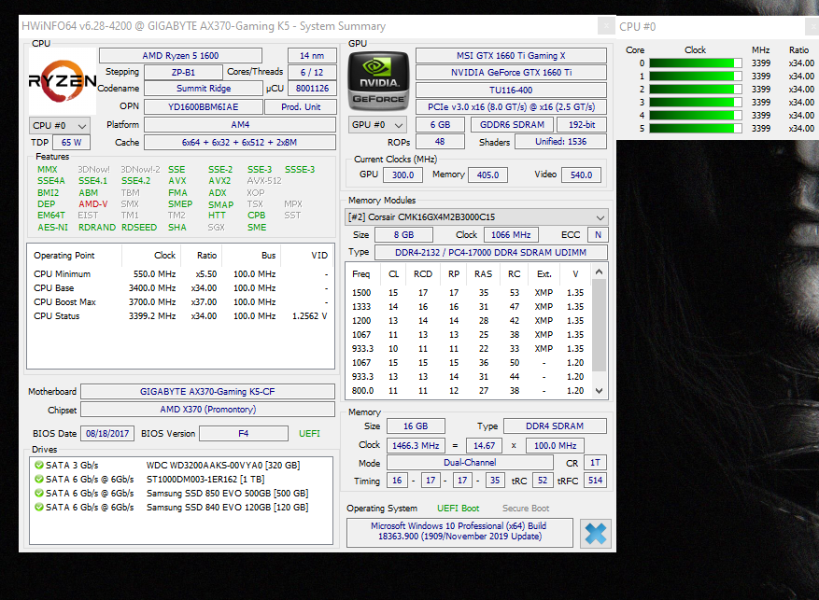Click the AMD X370 (Promontory) chipset field
Image resolution: width=819 pixels, height=600 pixels.
click(207, 410)
